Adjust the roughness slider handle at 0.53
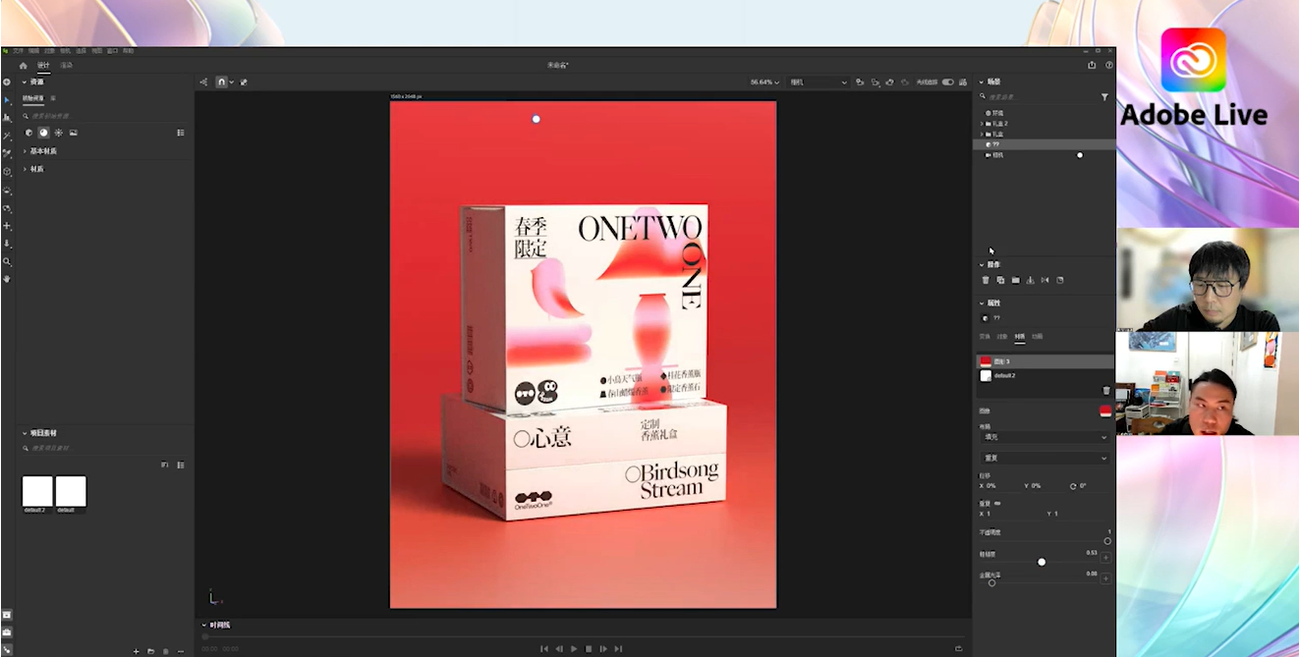The height and width of the screenshot is (657, 1299). 1042,562
